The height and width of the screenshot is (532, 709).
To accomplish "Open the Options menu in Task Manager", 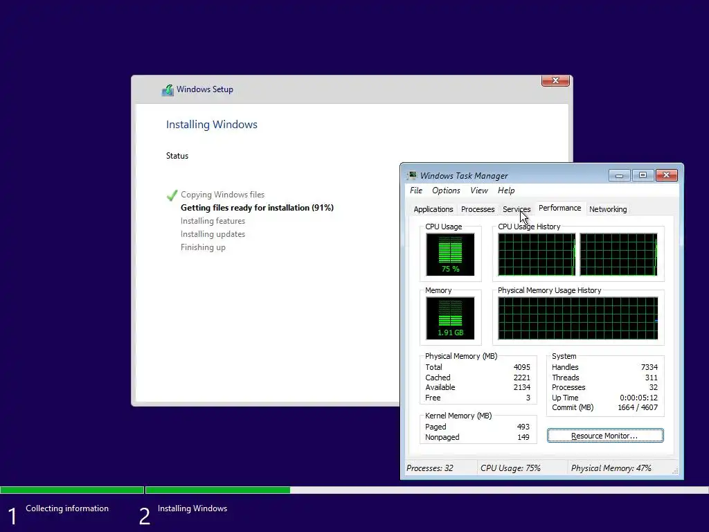I will point(446,190).
